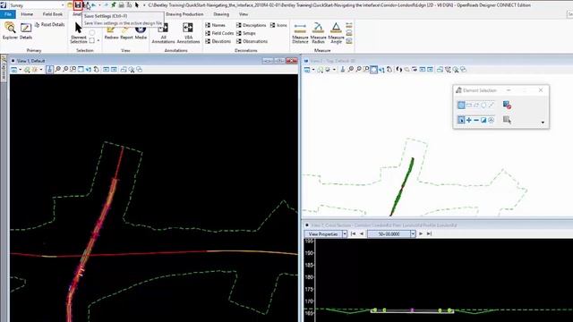Click the View Properties button

click(323, 234)
